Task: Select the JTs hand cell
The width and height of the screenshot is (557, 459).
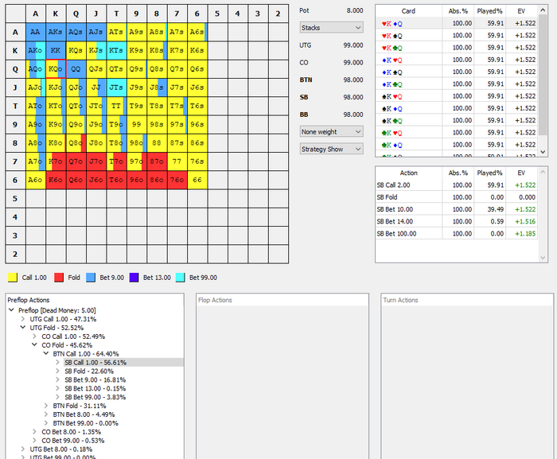Action: (x=116, y=88)
